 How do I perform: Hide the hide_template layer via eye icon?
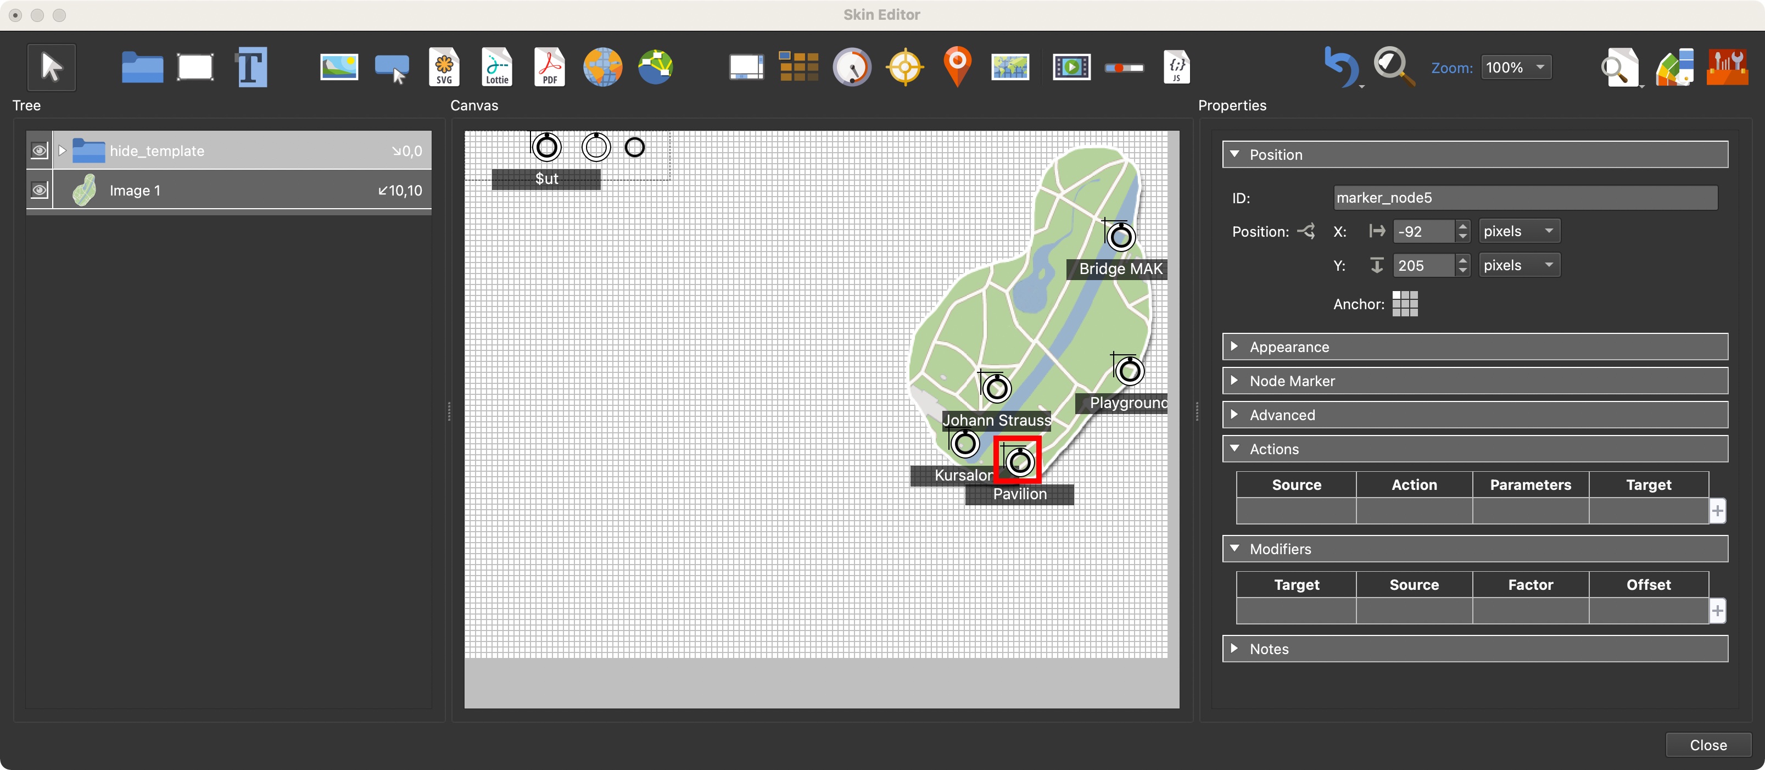(40, 150)
